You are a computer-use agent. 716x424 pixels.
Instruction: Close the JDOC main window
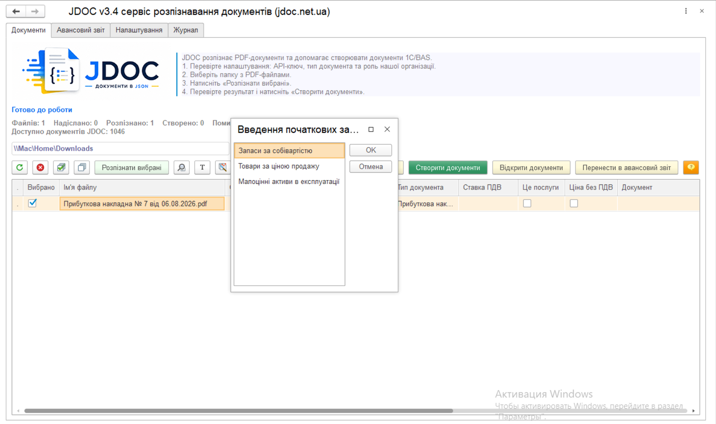702,11
